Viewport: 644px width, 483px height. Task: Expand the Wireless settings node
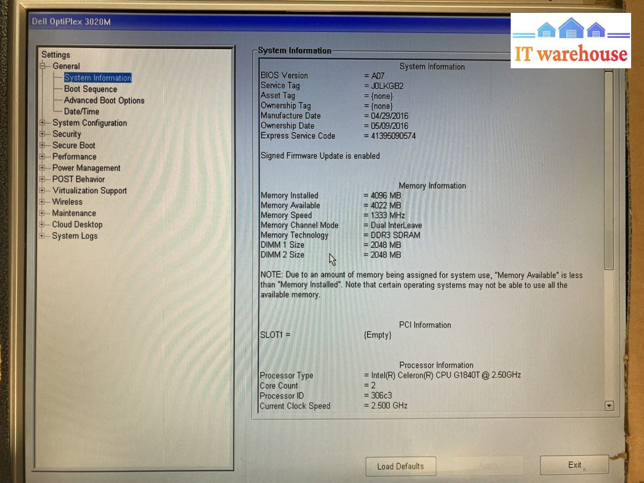tap(43, 202)
